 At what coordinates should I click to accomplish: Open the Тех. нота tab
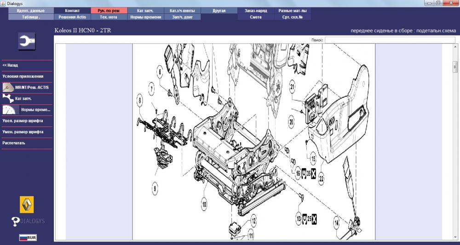coord(109,17)
